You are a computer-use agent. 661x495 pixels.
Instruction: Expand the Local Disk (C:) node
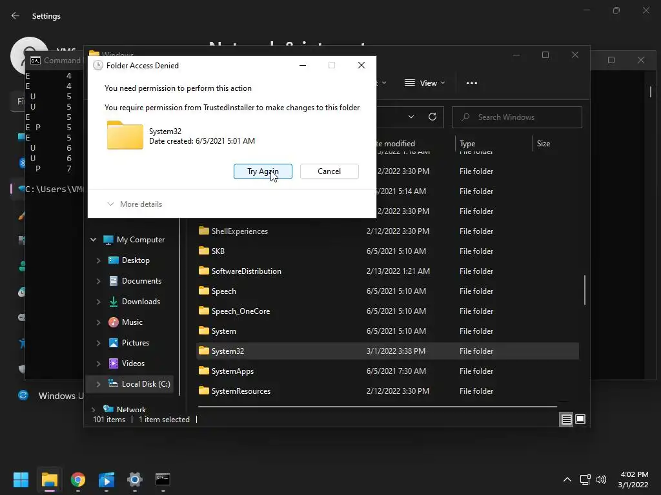click(x=98, y=384)
